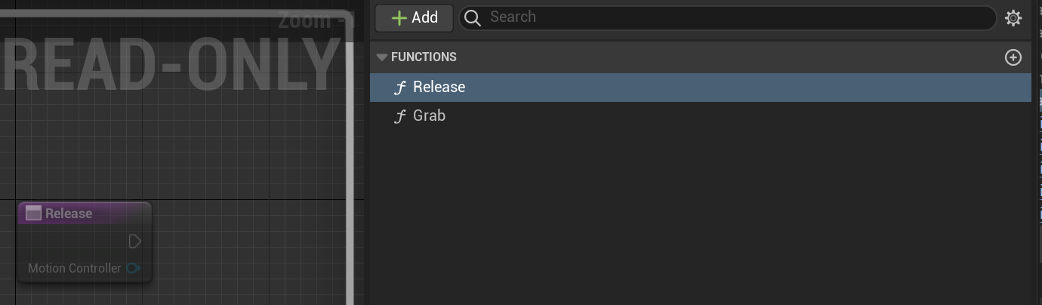This screenshot has height=305, width=1042.
Task: Click the function icon beside Grab
Action: coord(400,116)
